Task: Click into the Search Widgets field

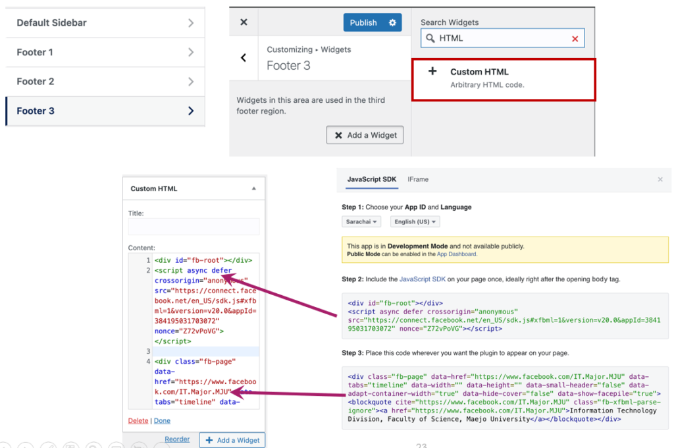Action: coord(502,38)
